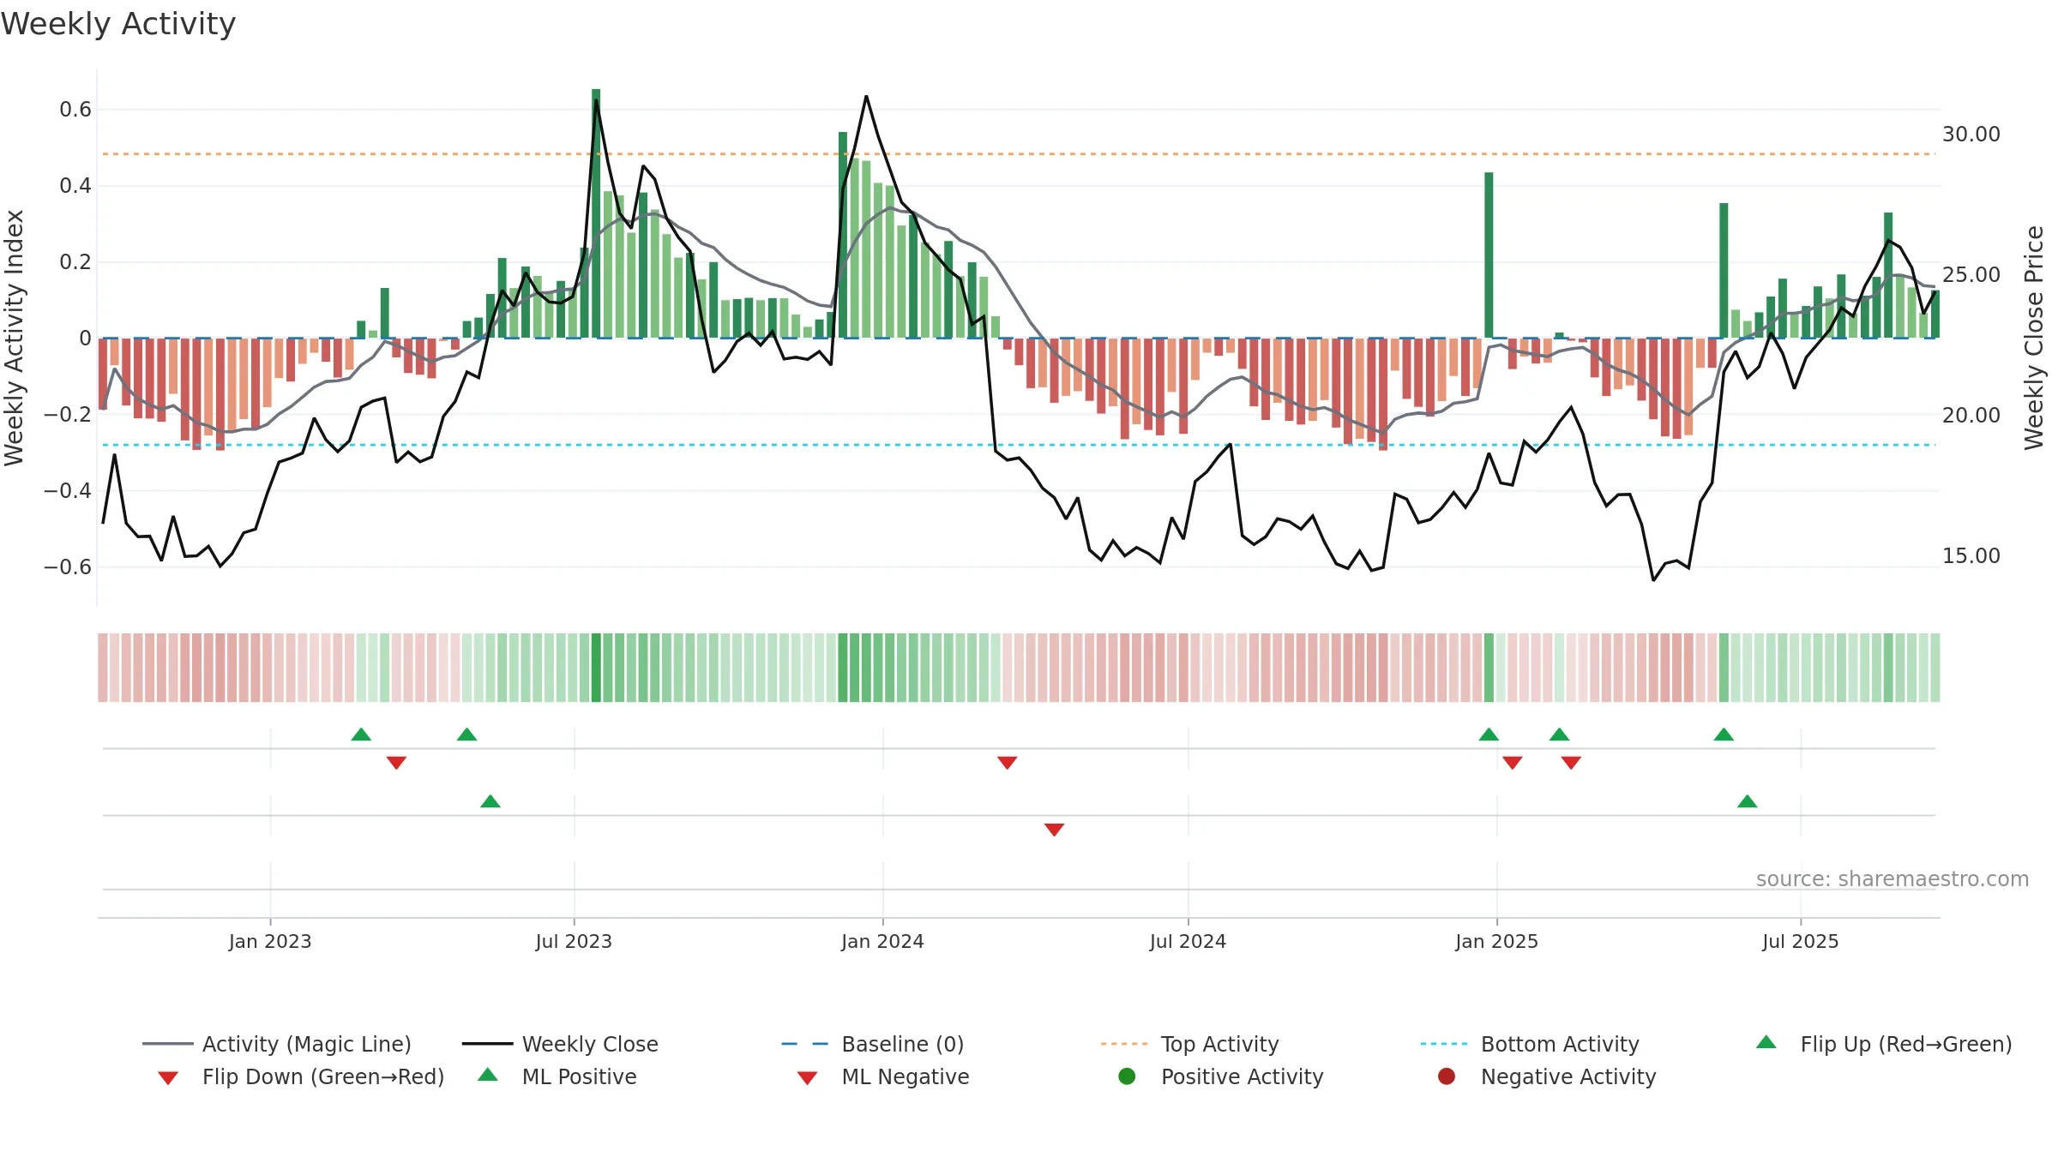Click the 0.4 left axis tick label
The width and height of the screenshot is (2058, 1157).
coord(75,185)
